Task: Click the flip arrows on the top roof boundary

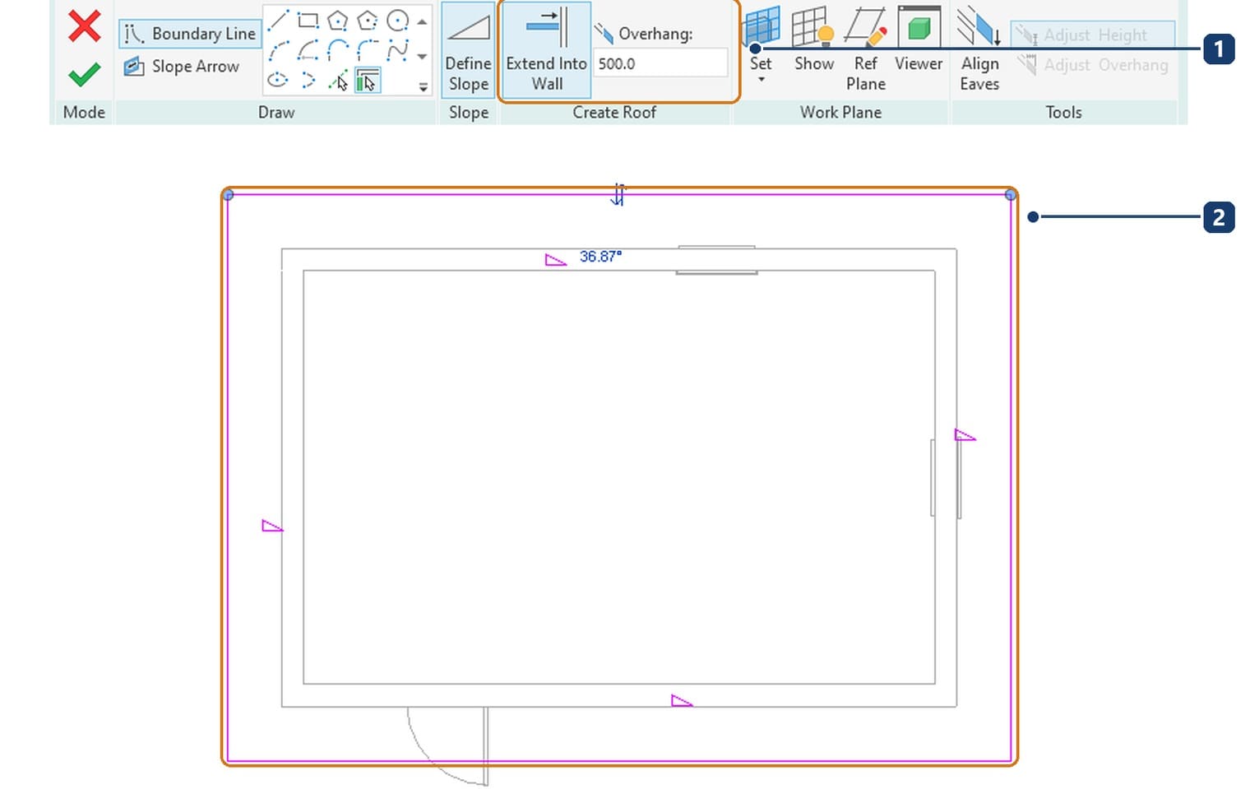Action: tap(618, 194)
